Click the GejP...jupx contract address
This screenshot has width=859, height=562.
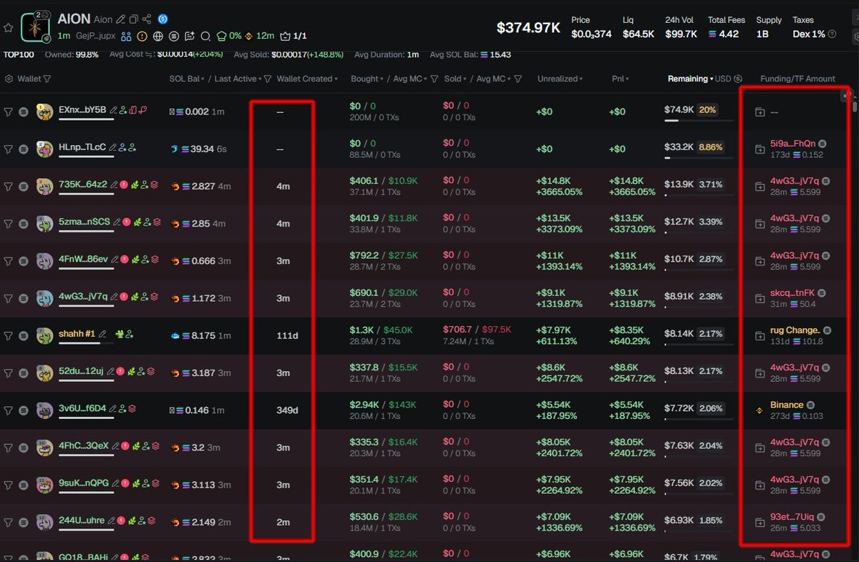95,36
